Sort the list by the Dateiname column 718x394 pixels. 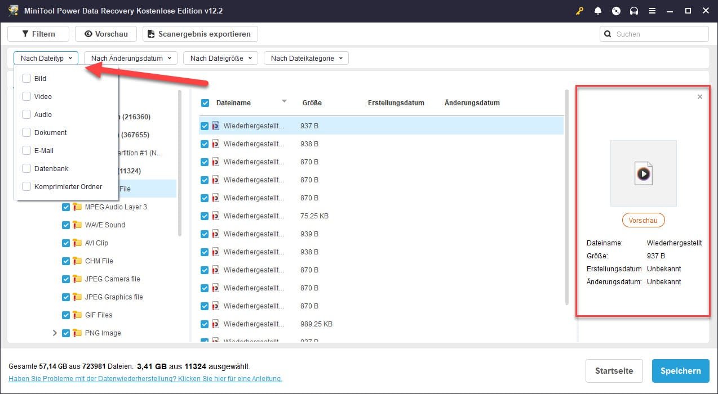click(234, 102)
